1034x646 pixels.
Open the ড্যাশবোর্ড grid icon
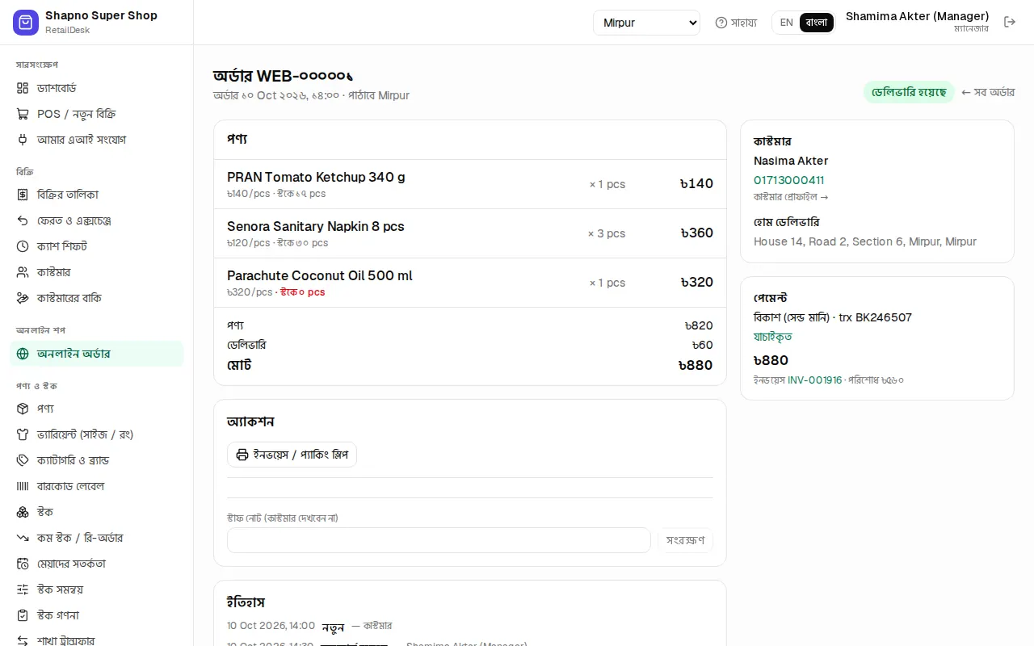pyautogui.click(x=23, y=88)
